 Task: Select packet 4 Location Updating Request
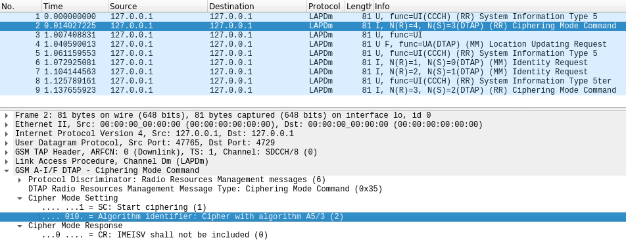[x=313, y=44]
